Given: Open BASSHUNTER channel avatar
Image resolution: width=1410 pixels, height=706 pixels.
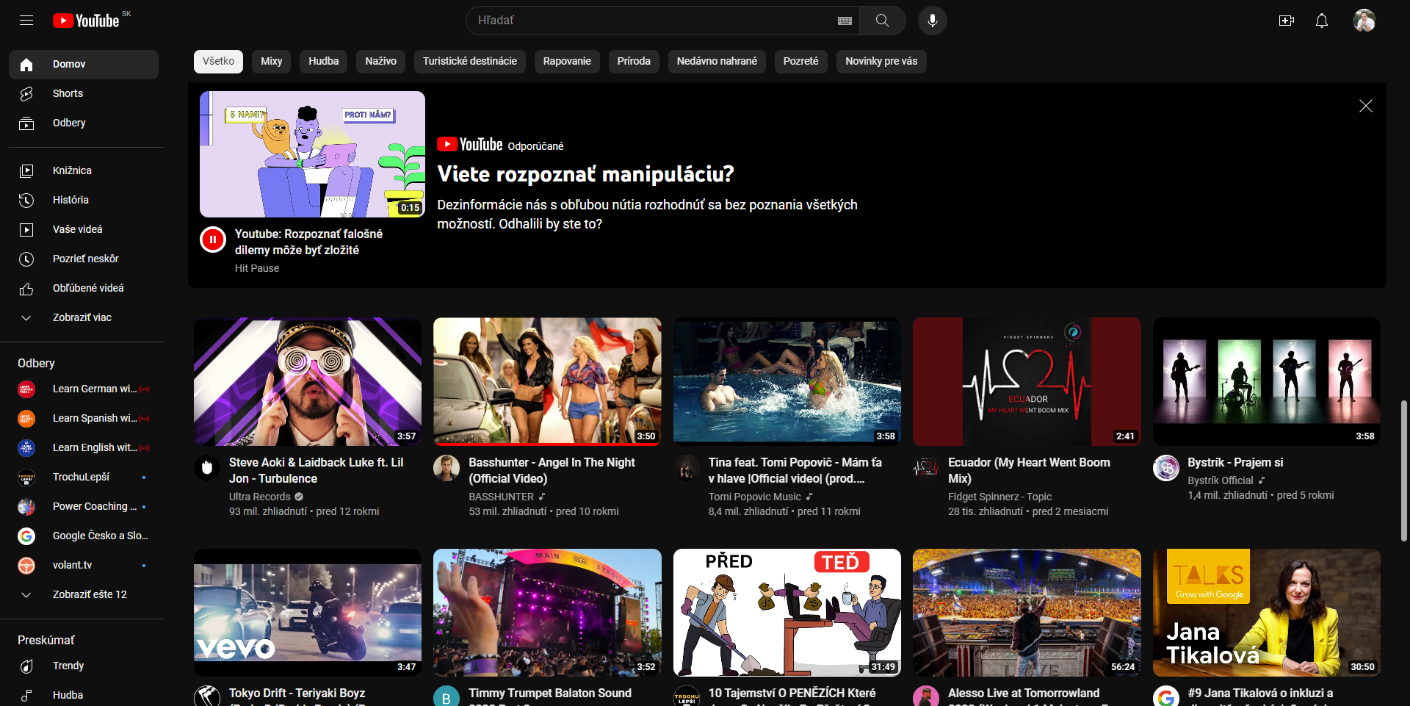Looking at the screenshot, I should tap(446, 467).
